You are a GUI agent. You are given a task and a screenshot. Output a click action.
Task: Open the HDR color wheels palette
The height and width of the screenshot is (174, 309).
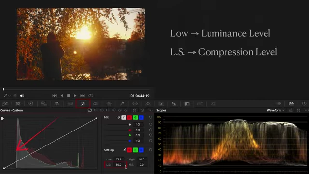coord(44,103)
